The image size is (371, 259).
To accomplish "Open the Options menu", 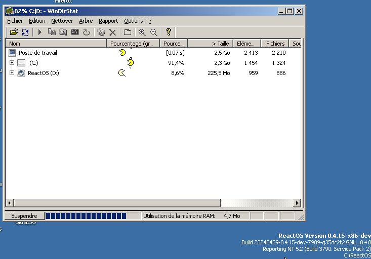I will (134, 21).
